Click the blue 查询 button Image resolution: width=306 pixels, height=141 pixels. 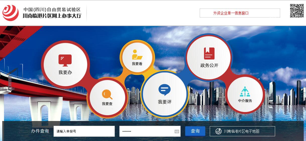pos(195,131)
